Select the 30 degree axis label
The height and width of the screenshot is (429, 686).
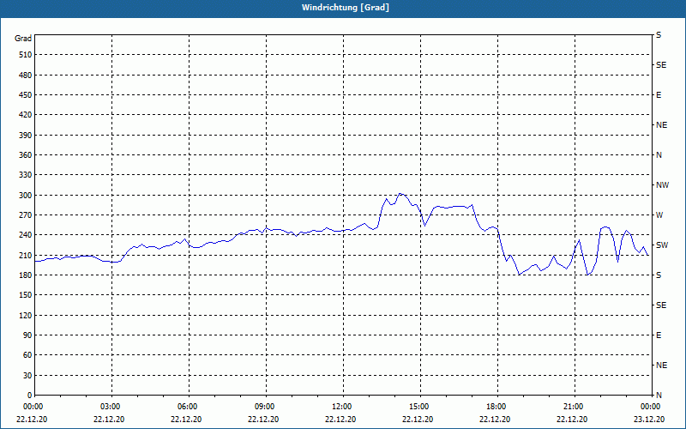27,375
